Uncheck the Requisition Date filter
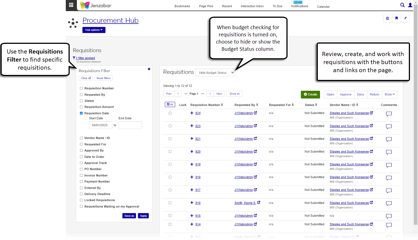This screenshot has width=418, height=240. click(81, 113)
